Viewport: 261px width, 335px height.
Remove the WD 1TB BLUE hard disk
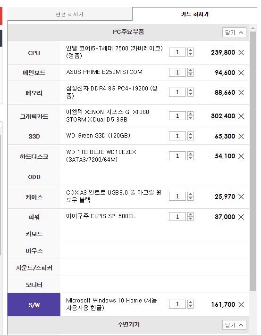tap(241, 156)
